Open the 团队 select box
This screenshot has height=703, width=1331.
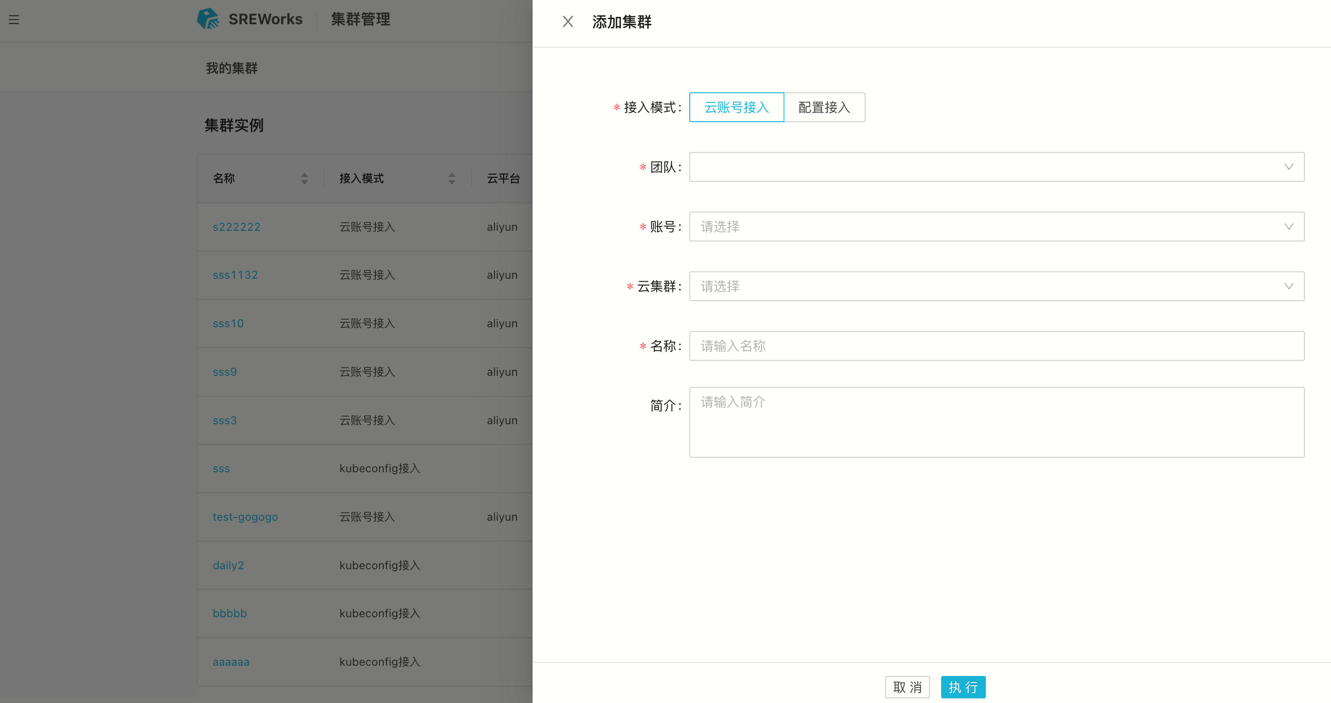(982, 167)
